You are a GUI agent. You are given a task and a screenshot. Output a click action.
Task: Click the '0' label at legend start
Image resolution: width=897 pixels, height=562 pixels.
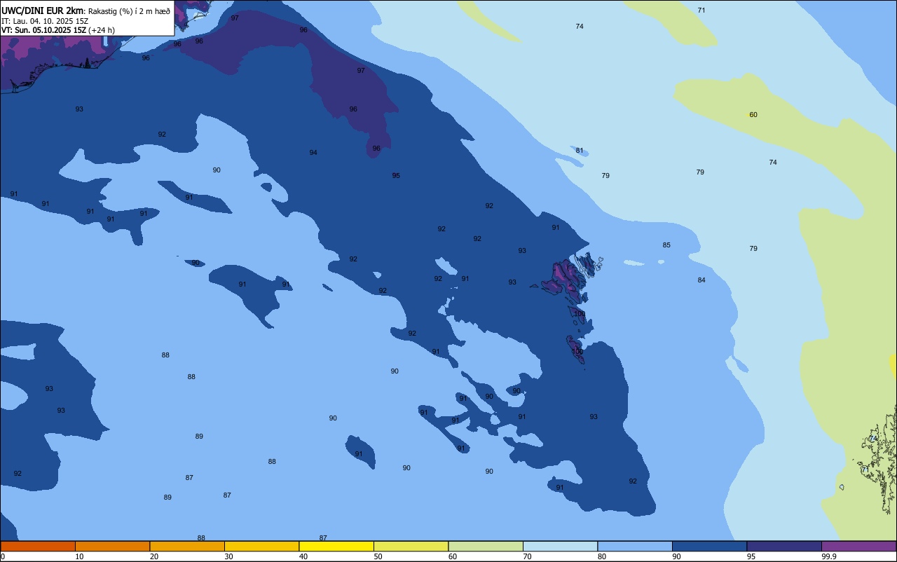click(3, 556)
